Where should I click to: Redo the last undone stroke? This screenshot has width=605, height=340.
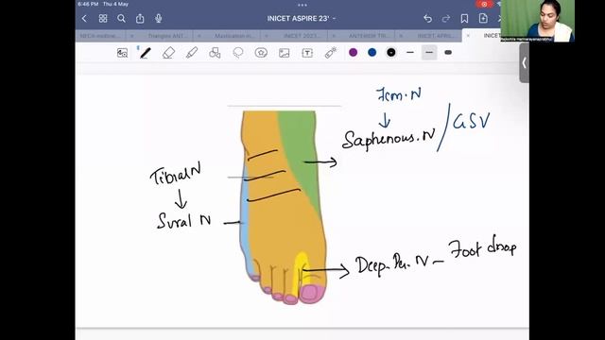click(x=446, y=19)
